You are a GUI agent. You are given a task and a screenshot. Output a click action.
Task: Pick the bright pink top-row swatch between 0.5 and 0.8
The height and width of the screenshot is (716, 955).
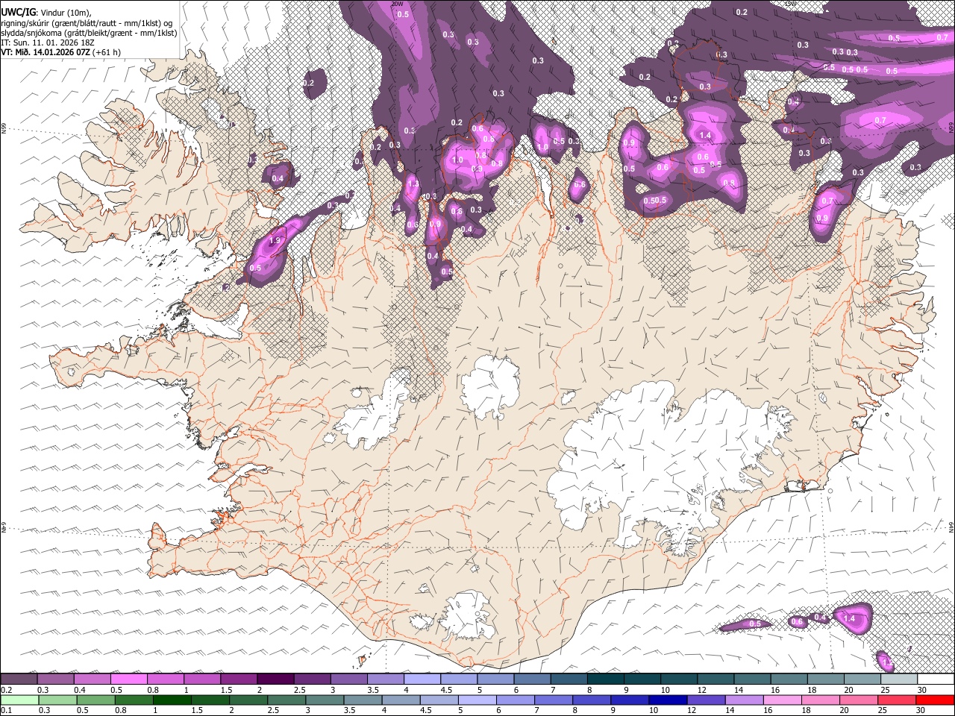[x=128, y=679]
